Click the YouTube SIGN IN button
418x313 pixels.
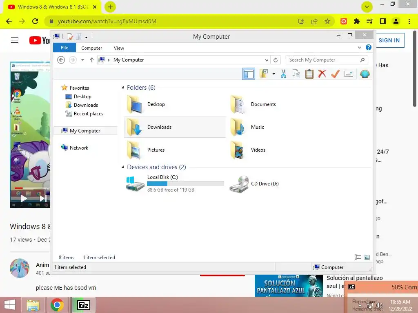coord(389,40)
